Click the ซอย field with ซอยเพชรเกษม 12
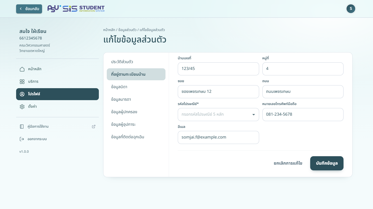 tap(218, 92)
